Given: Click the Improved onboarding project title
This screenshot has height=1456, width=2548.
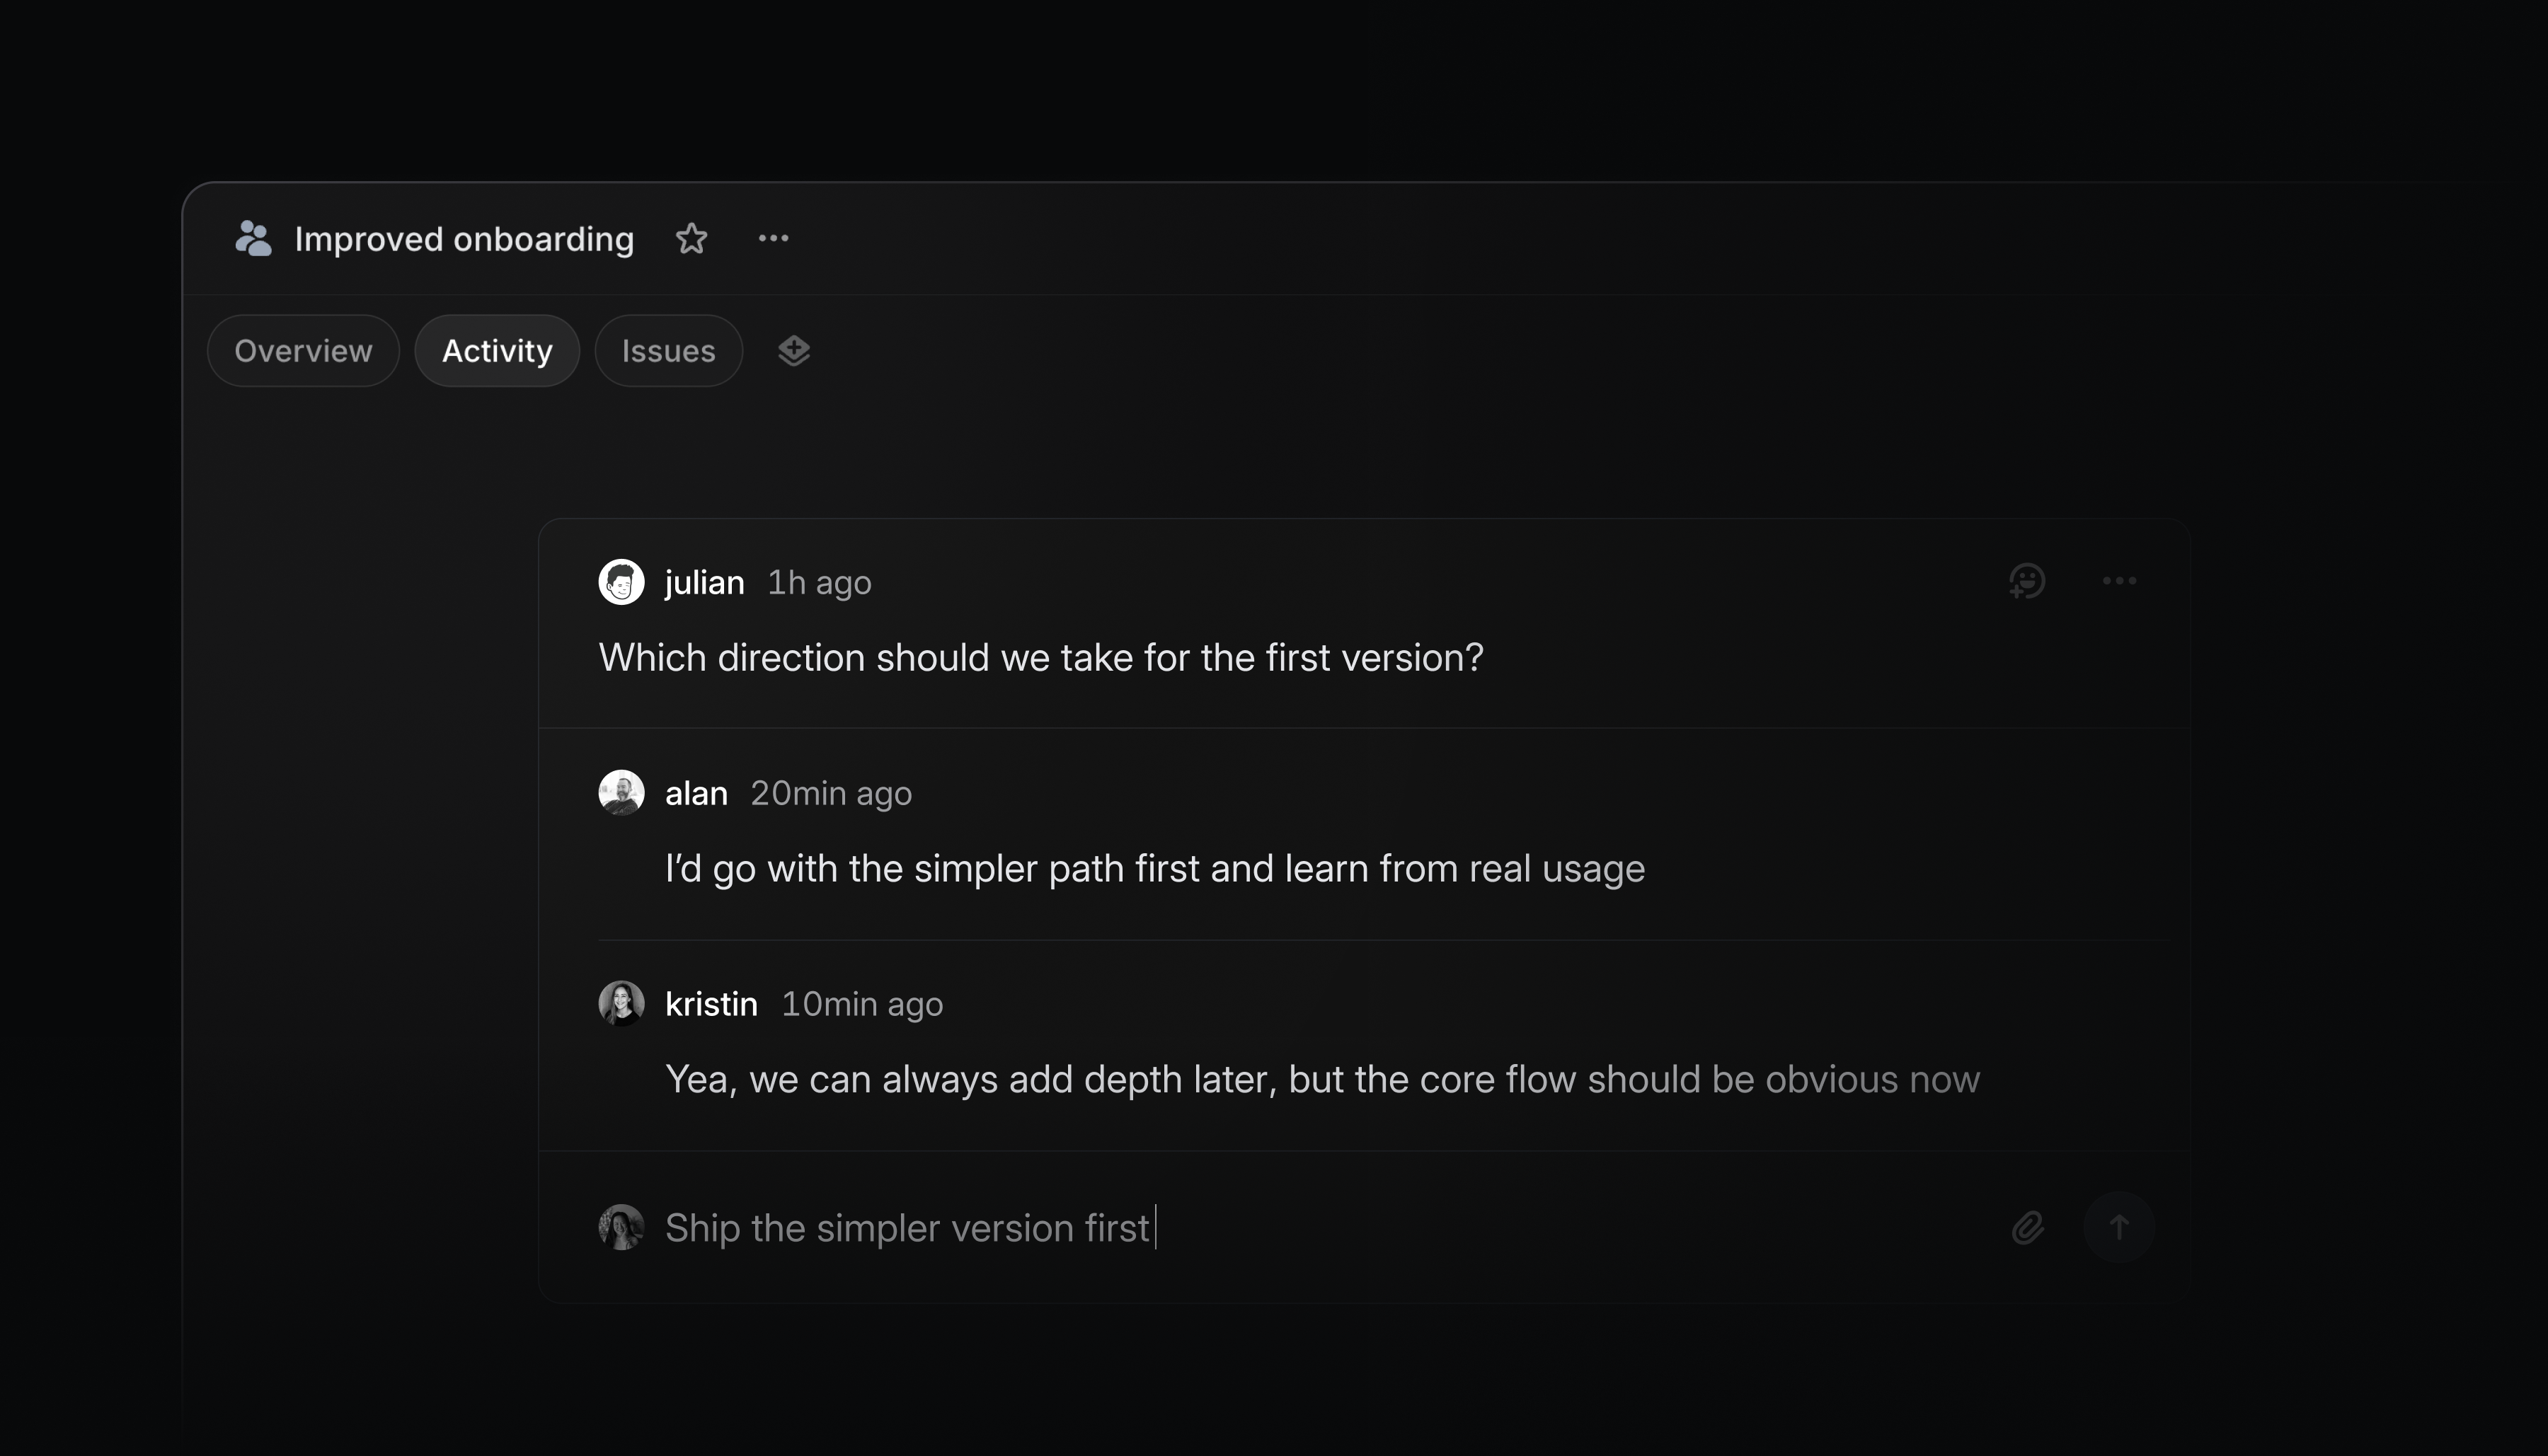Looking at the screenshot, I should (463, 238).
